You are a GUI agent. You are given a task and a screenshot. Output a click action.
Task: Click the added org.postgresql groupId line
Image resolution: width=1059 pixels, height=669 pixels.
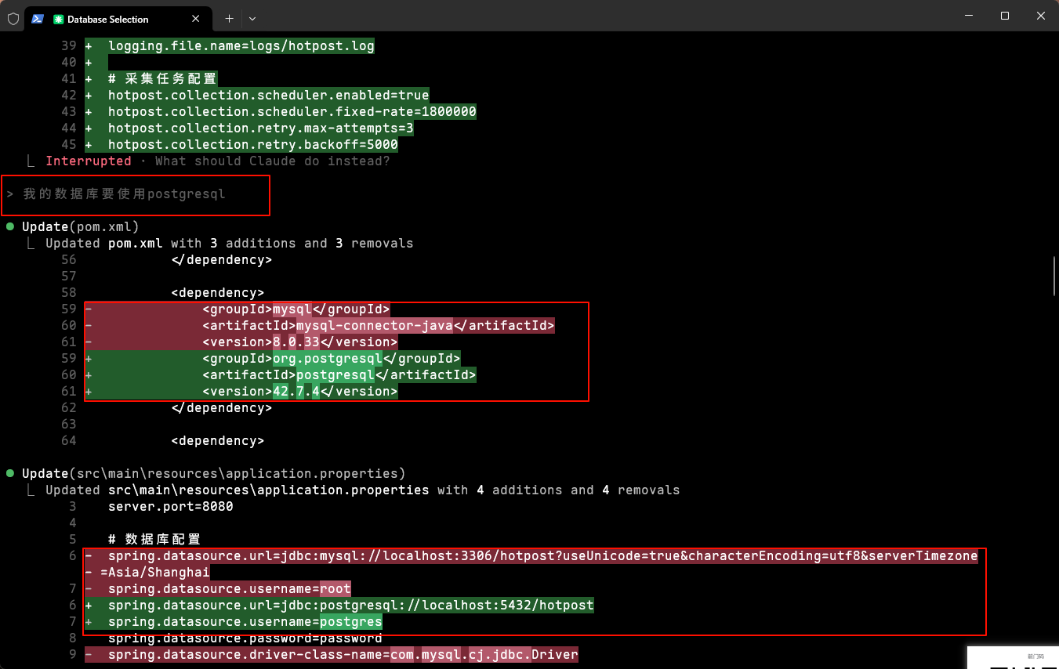pyautogui.click(x=329, y=358)
